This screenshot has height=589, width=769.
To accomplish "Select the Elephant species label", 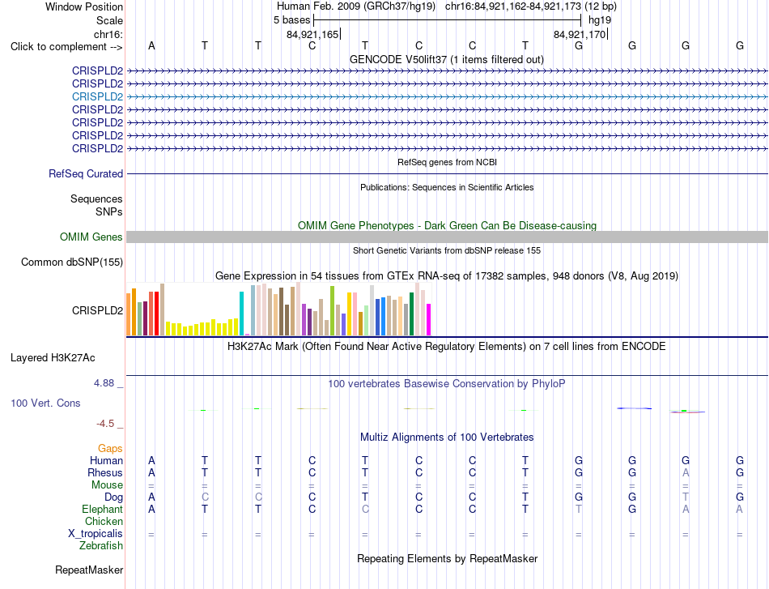I will pos(103,509).
